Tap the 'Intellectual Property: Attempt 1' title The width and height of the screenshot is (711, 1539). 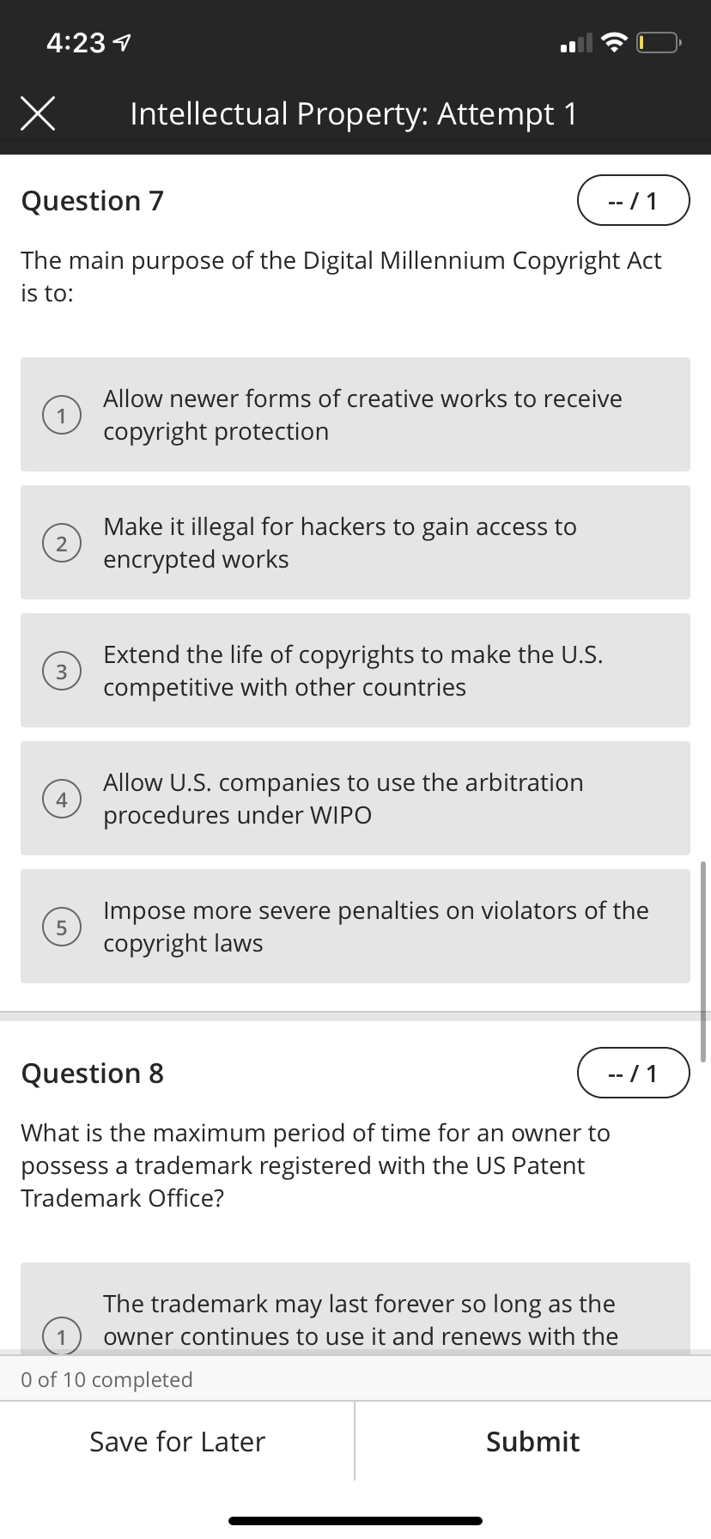(355, 113)
